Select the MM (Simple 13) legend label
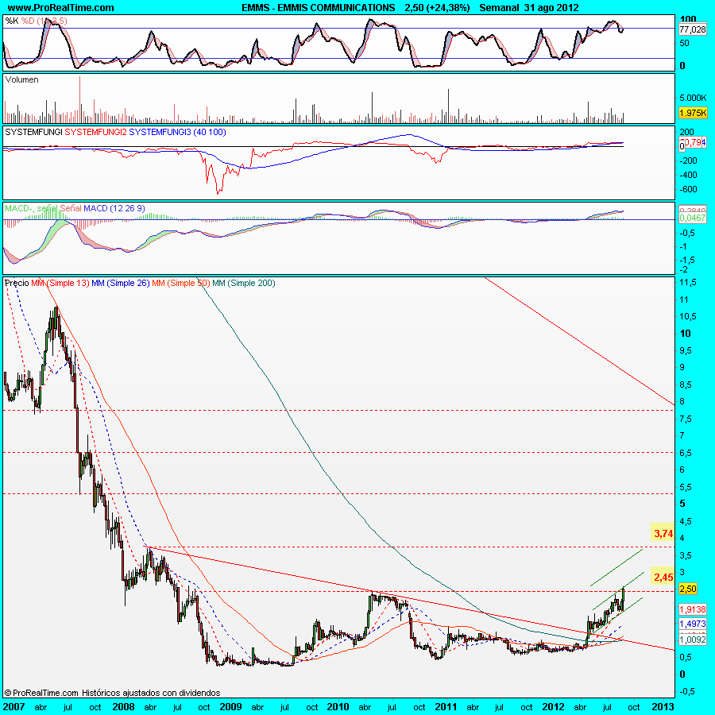This screenshot has height=715, width=715. (60, 283)
